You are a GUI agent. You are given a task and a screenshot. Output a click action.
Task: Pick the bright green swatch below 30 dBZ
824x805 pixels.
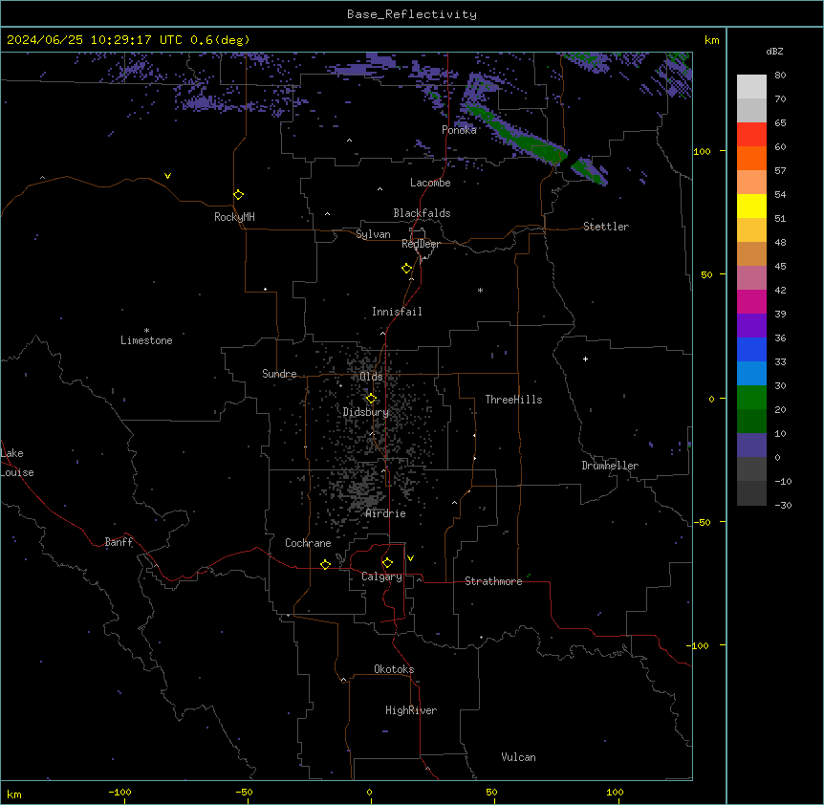[x=751, y=398]
